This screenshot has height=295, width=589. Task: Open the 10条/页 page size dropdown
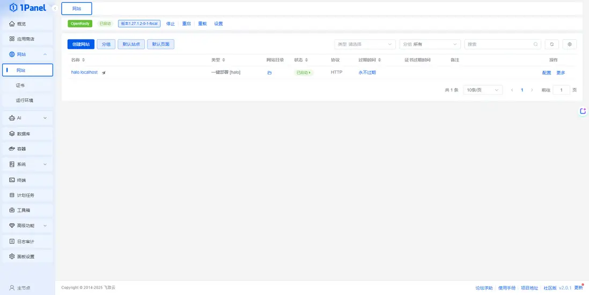pos(483,90)
